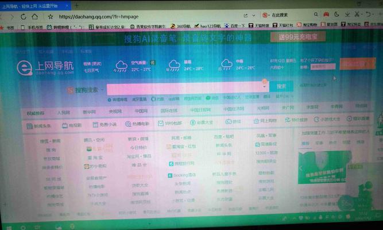Image resolution: width=383 pixels, height=230 pixels.
Task: Click tomorrow's rain weather icon
Action: coord(174,66)
